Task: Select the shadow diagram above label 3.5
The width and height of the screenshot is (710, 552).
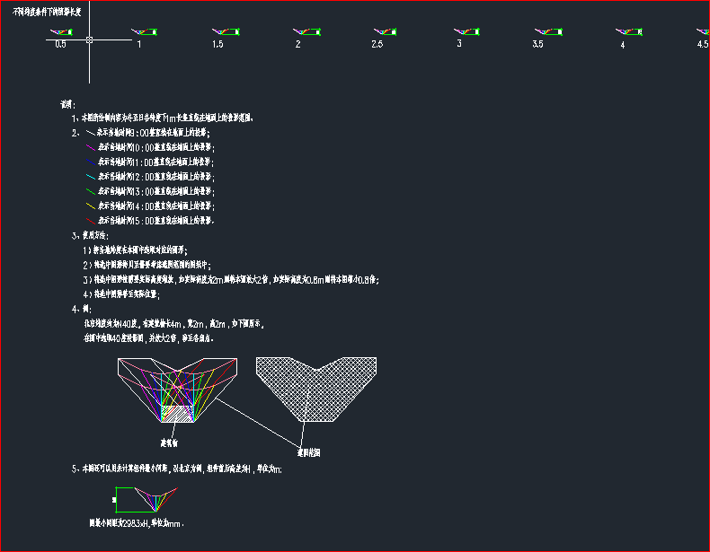Action: (544, 32)
